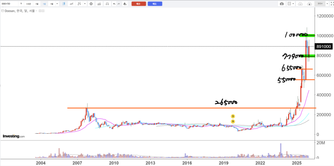Click the blue highlighted interval button
Viewport: 334px width, 166px height.
(45, 4)
